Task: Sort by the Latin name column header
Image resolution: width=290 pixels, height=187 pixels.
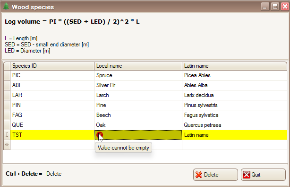Action: click(235, 66)
